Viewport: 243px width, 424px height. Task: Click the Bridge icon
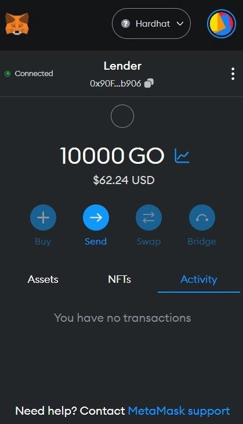click(x=202, y=218)
